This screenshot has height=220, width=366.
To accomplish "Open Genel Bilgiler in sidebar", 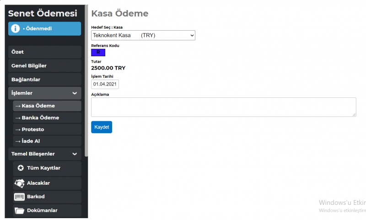I will point(45,66).
